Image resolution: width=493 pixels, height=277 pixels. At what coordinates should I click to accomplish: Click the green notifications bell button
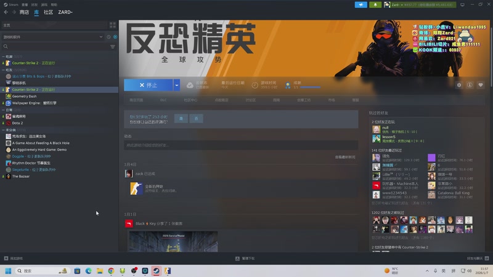375,5
